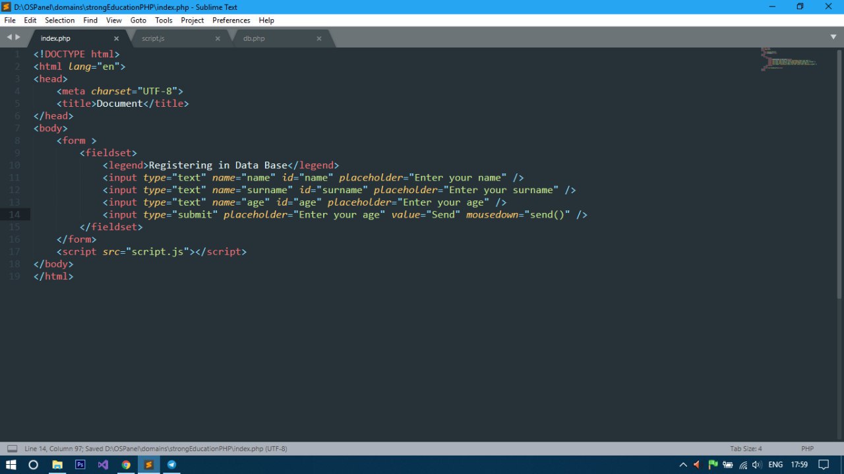Open the Project menu
Viewport: 844px width, 474px height.
[193, 20]
